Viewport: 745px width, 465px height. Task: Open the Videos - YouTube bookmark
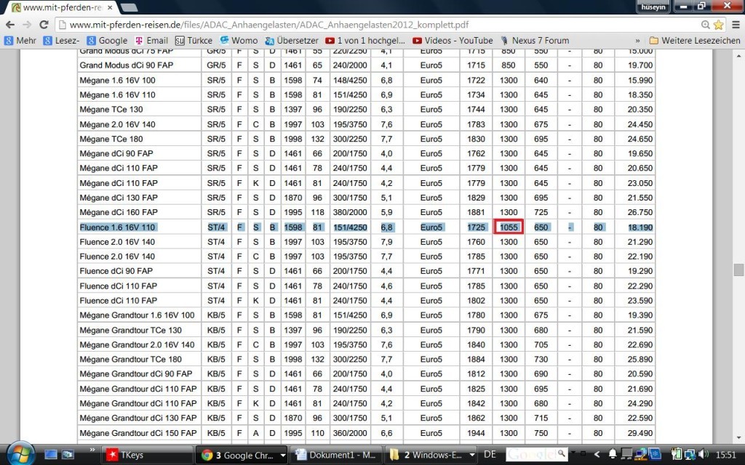453,41
